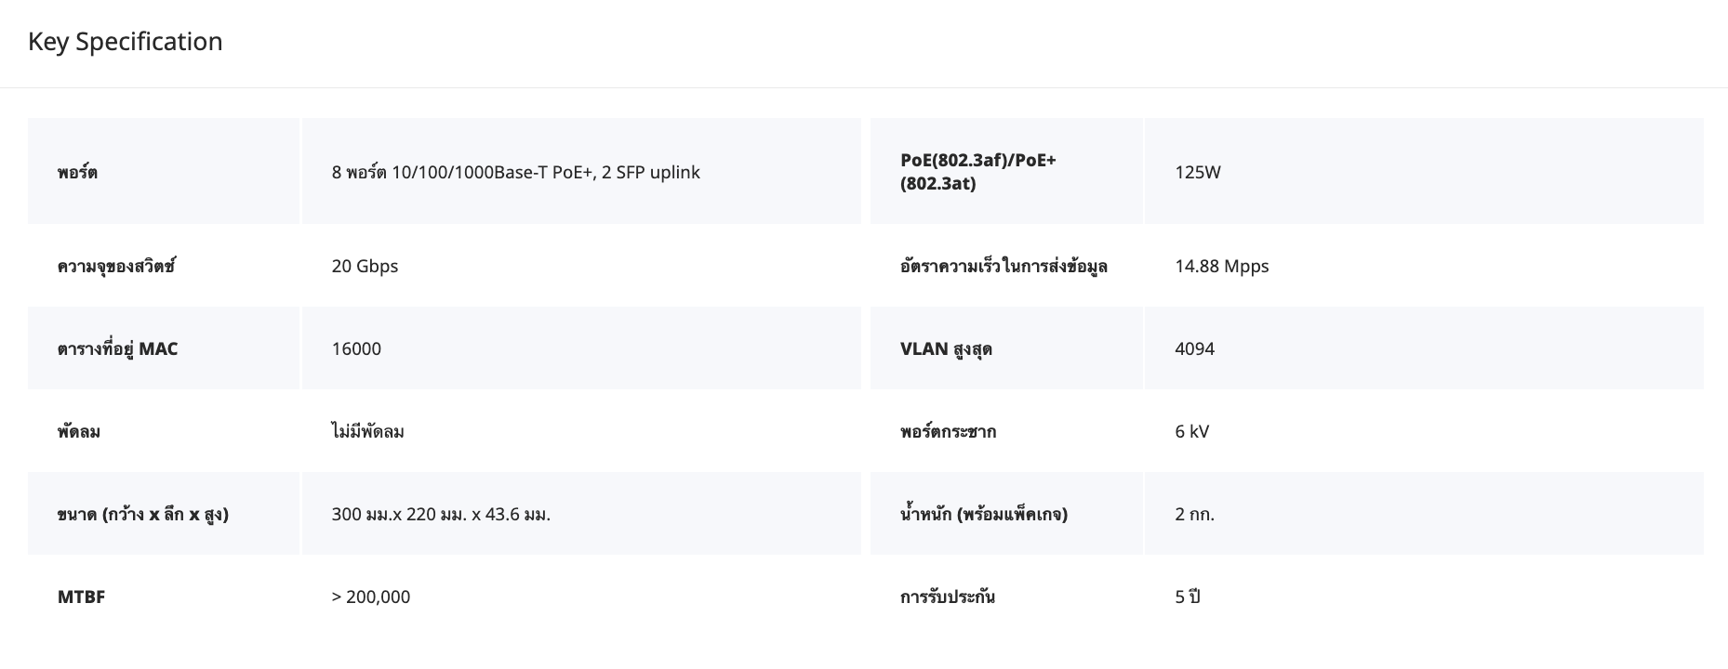Screen dimensions: 1728x669
Task: Click the VLAN สูงสุด label
Action: pyautogui.click(x=946, y=348)
